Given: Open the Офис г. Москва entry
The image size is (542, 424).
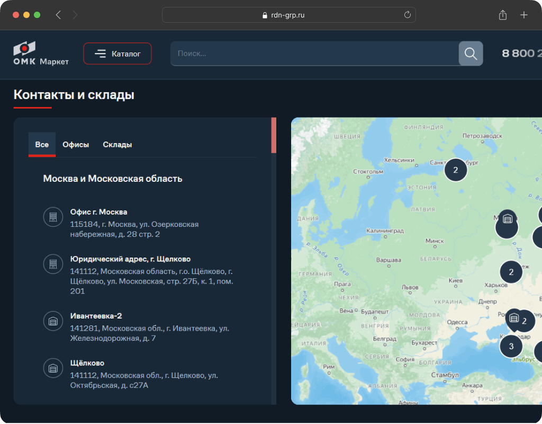Looking at the screenshot, I should [x=98, y=212].
